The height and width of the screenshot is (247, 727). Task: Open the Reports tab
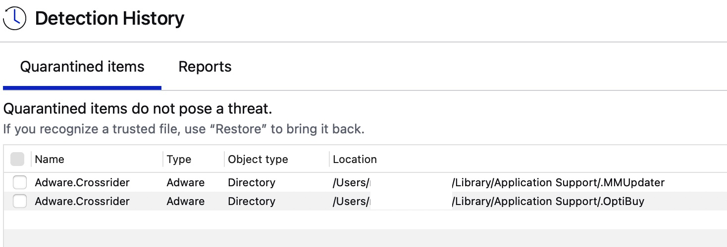(205, 67)
